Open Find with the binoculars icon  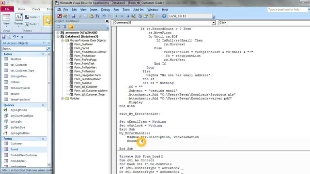click(x=97, y=16)
